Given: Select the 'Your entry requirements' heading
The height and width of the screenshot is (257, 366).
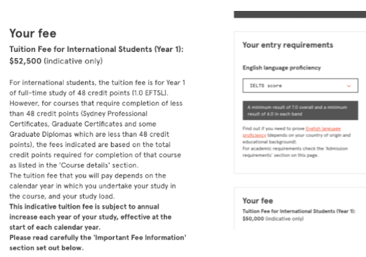Looking at the screenshot, I should [x=288, y=45].
